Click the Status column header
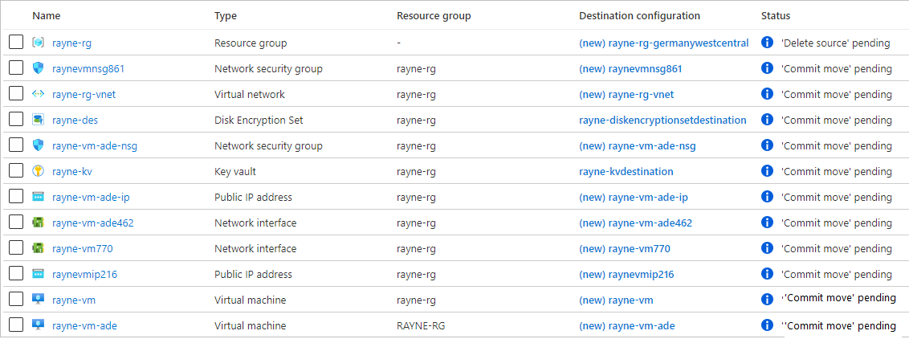Viewport: 909px width, 339px height. [776, 16]
